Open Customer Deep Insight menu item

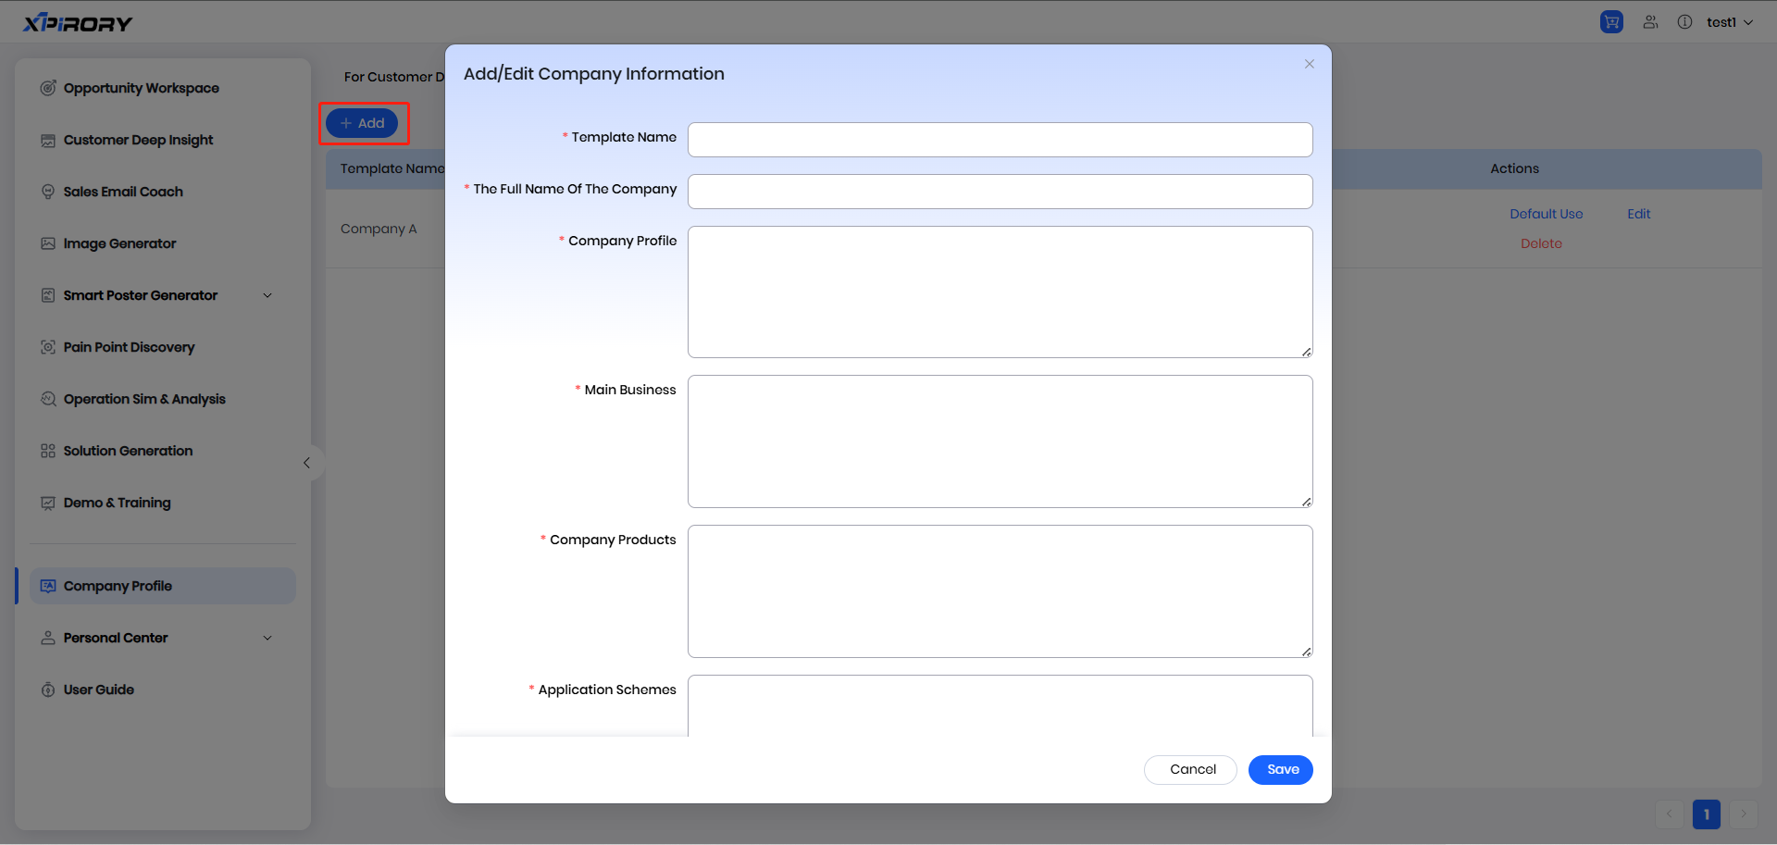[x=138, y=140]
